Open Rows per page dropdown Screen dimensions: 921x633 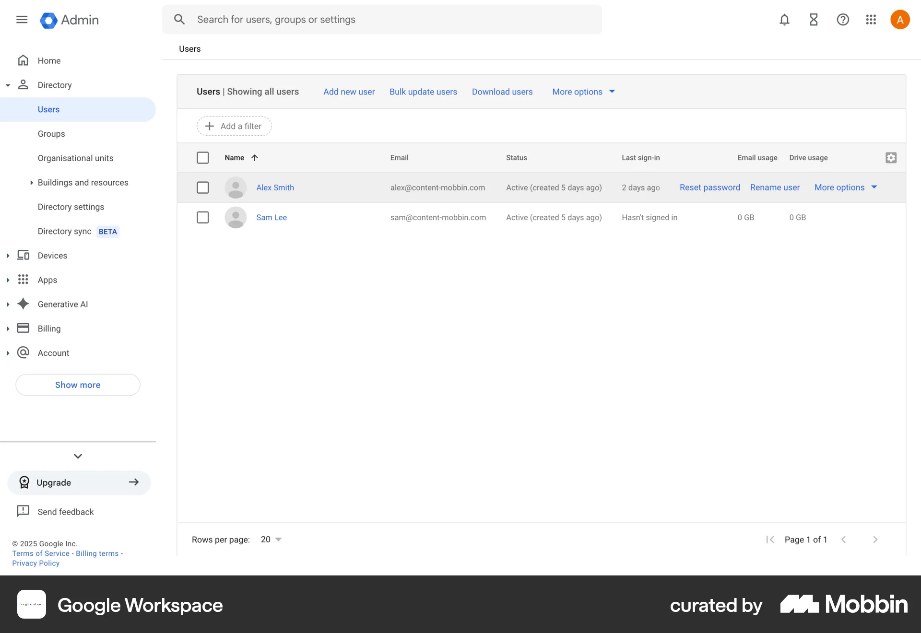pyautogui.click(x=270, y=539)
